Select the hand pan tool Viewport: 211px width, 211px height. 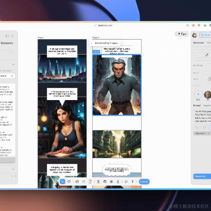[69, 182]
